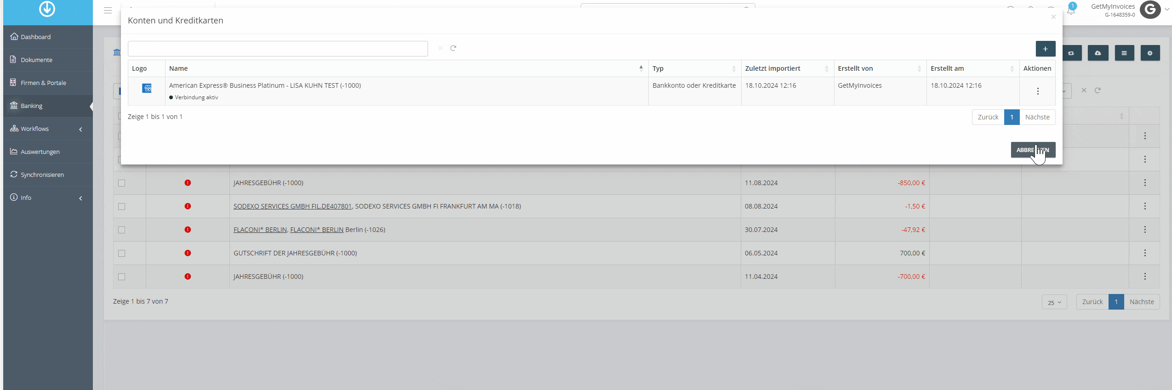The image size is (1172, 390).
Task: Focus the search field in the accounts dialog
Action: (278, 49)
